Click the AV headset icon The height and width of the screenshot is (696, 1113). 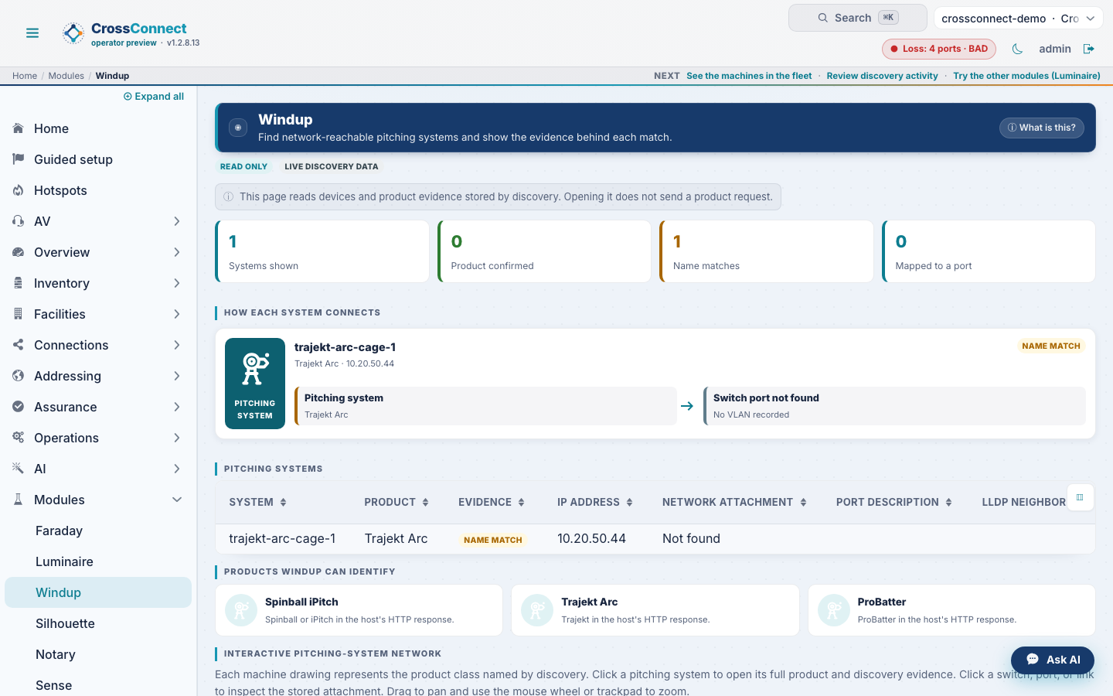[x=18, y=221]
